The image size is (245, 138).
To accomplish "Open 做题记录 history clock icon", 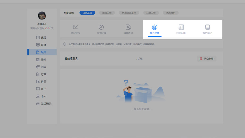I will tap(101, 27).
